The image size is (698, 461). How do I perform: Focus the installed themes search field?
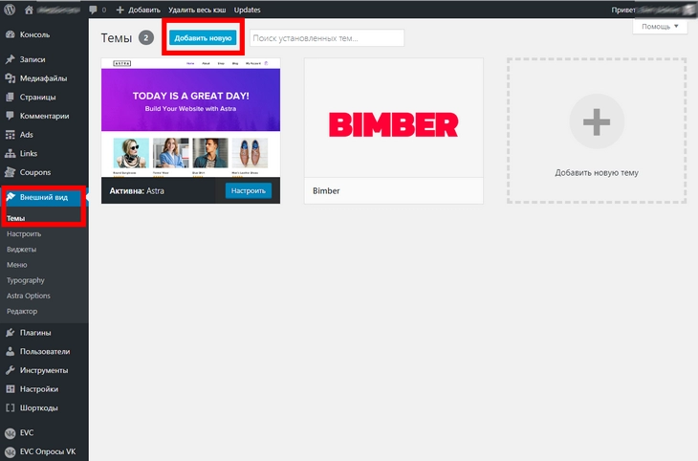pyautogui.click(x=327, y=38)
